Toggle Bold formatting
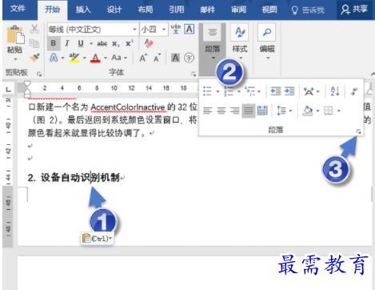The height and width of the screenshot is (290, 375). coord(54,43)
